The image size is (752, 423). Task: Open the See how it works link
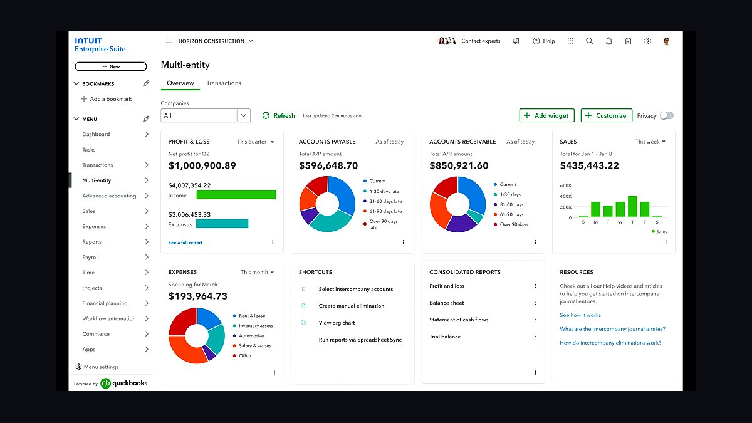(580, 315)
